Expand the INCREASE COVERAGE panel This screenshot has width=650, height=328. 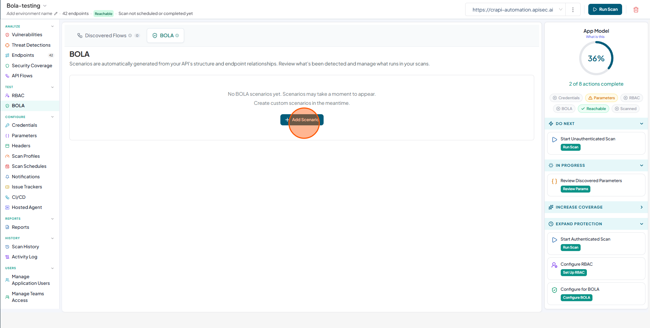[x=642, y=207]
